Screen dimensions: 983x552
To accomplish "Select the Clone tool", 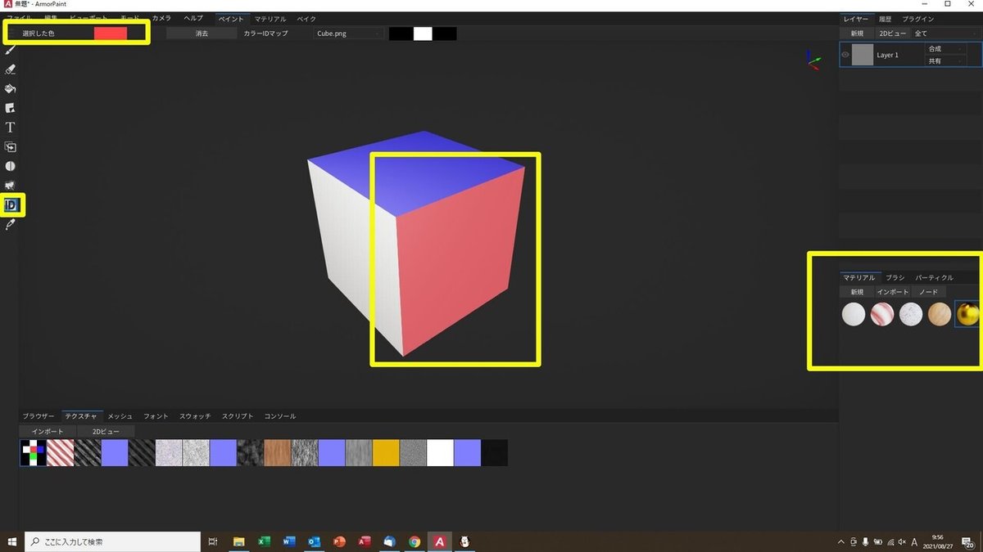I will coord(11,147).
